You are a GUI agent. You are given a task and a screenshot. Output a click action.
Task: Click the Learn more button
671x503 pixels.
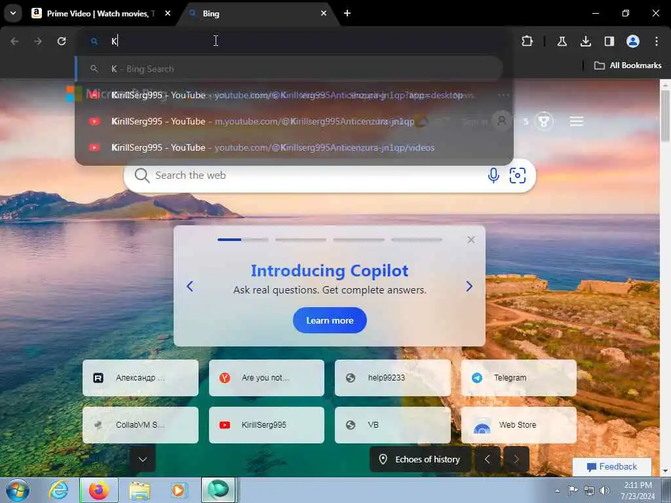[330, 320]
